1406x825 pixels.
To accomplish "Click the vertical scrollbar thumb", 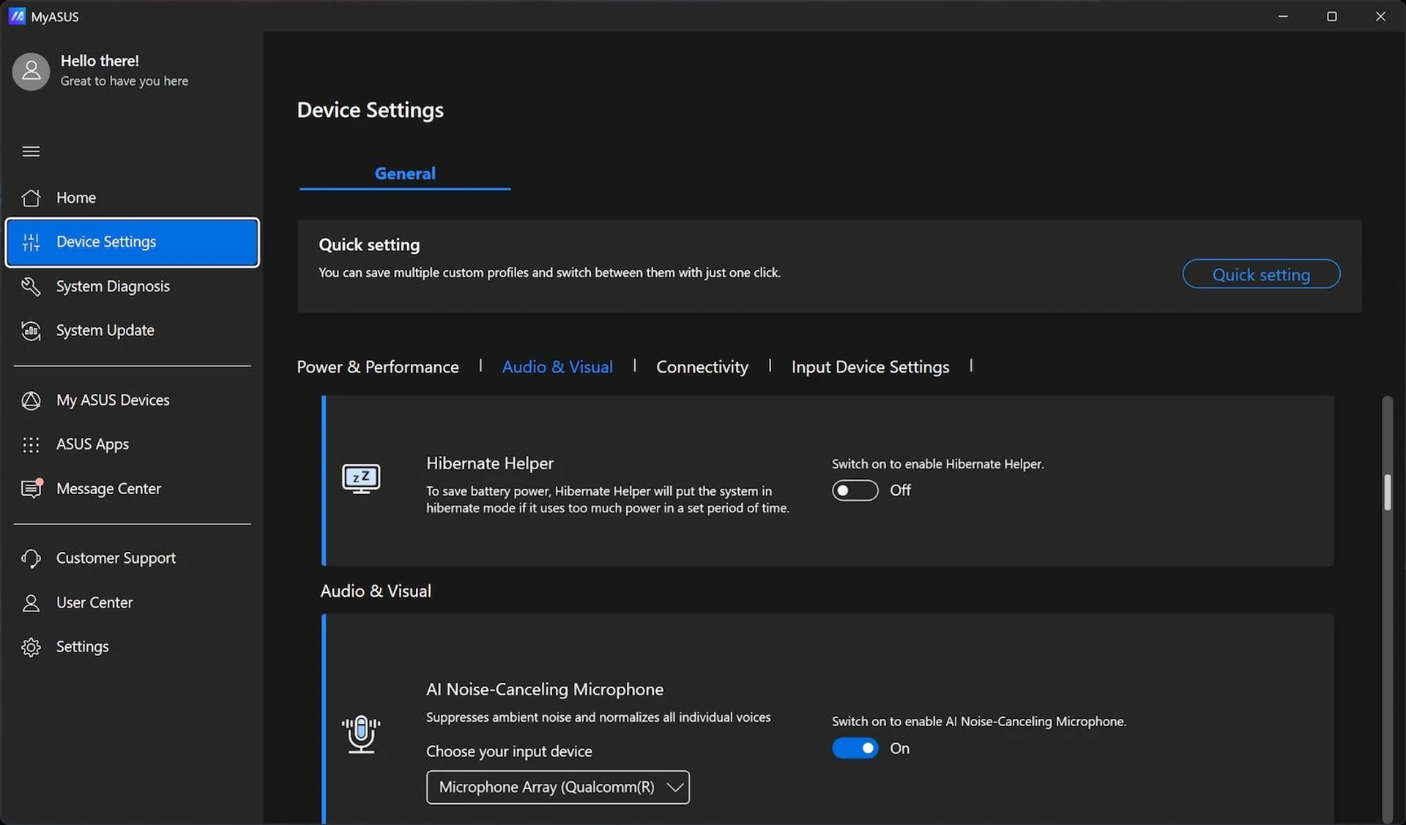I will [x=1387, y=492].
